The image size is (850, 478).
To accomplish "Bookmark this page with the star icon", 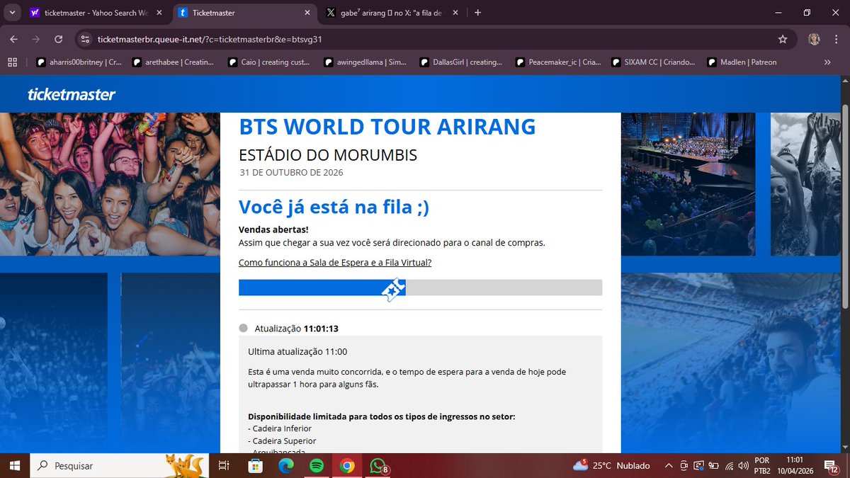I will [x=782, y=39].
